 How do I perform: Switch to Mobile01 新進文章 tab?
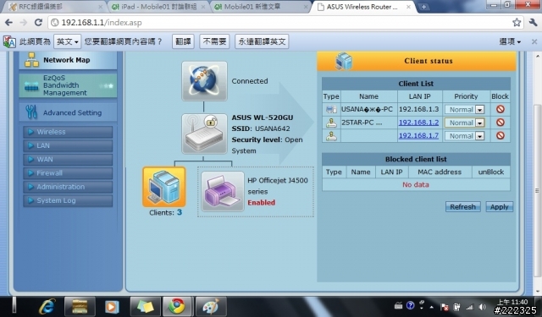(261, 7)
